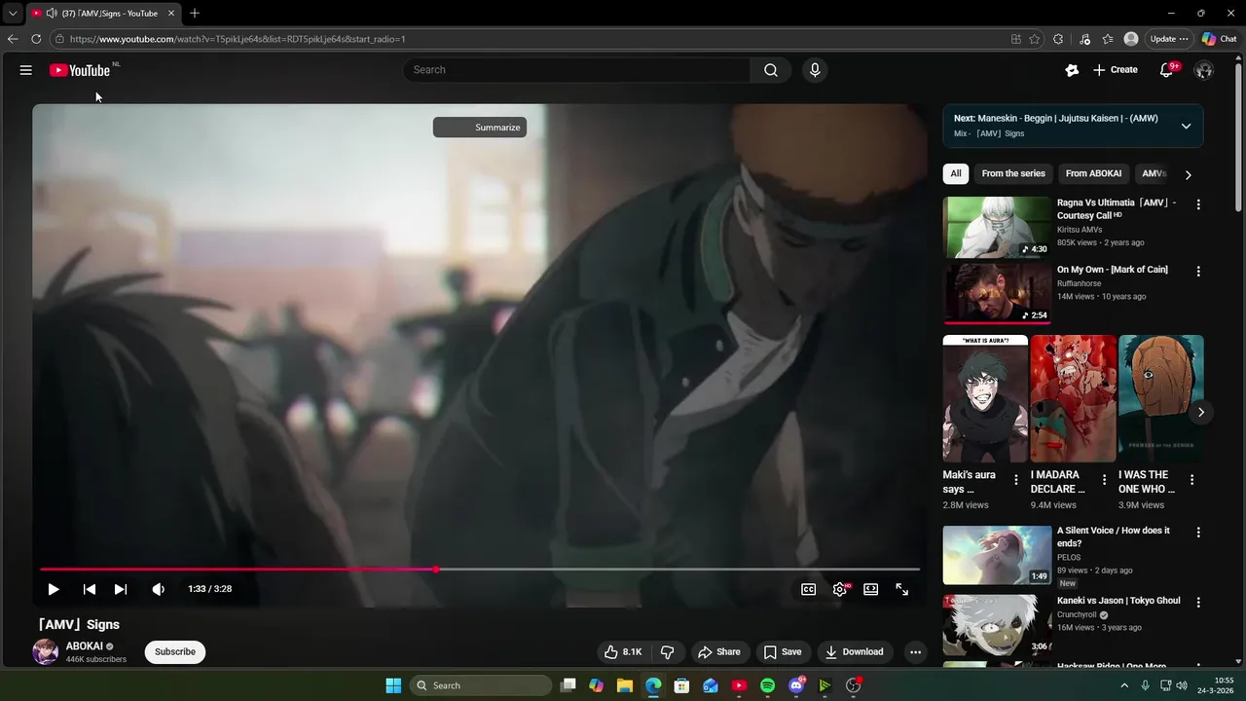Dislike the video
Viewport: 1246px width, 701px height.
point(668,652)
